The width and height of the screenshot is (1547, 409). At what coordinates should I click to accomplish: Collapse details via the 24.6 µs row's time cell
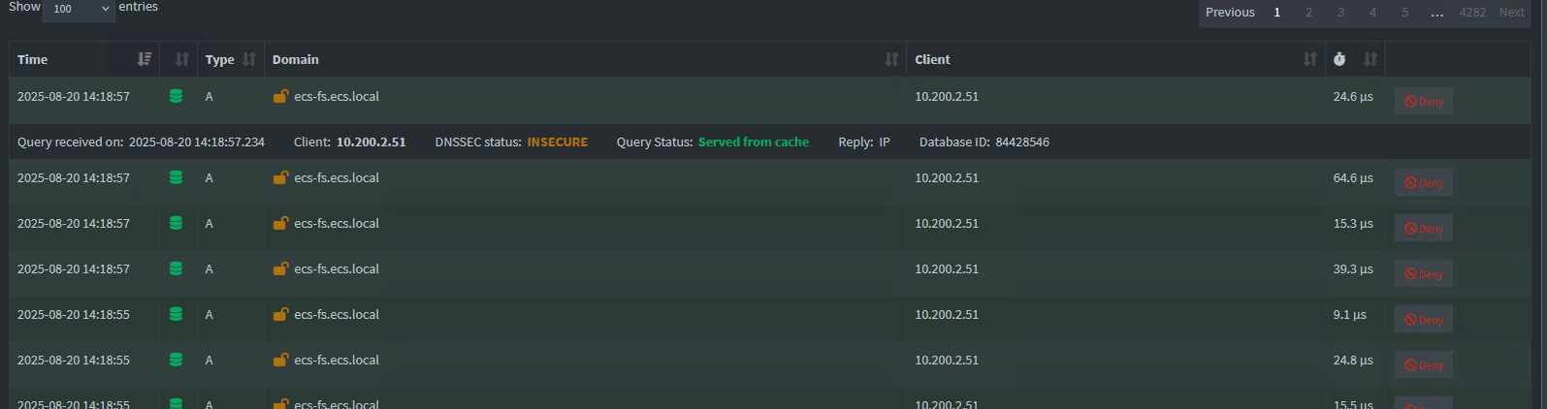[74, 97]
